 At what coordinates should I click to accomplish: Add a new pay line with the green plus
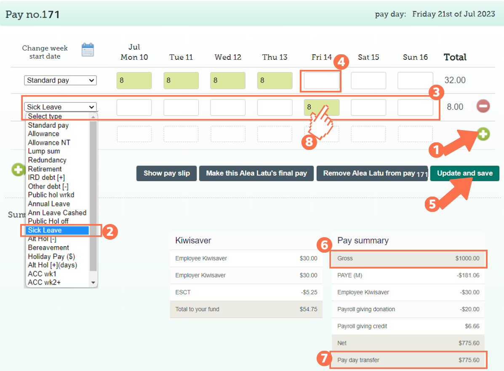click(x=483, y=134)
